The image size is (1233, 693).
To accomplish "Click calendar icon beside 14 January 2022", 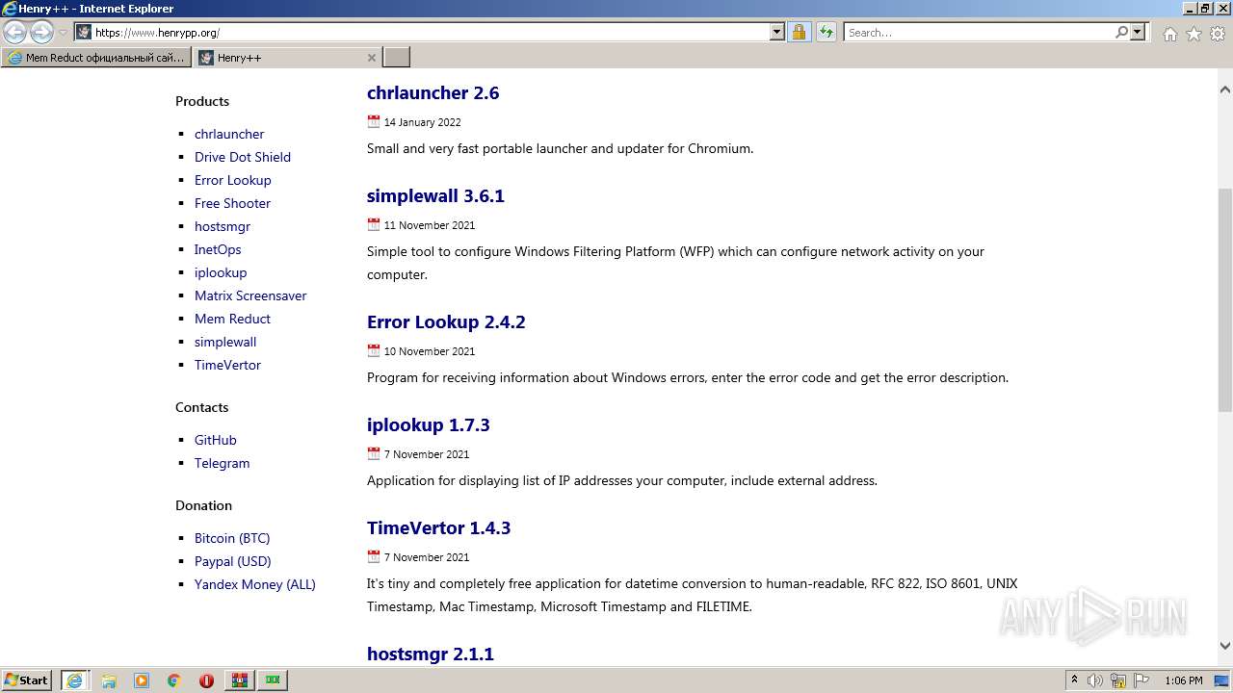I will (x=374, y=121).
